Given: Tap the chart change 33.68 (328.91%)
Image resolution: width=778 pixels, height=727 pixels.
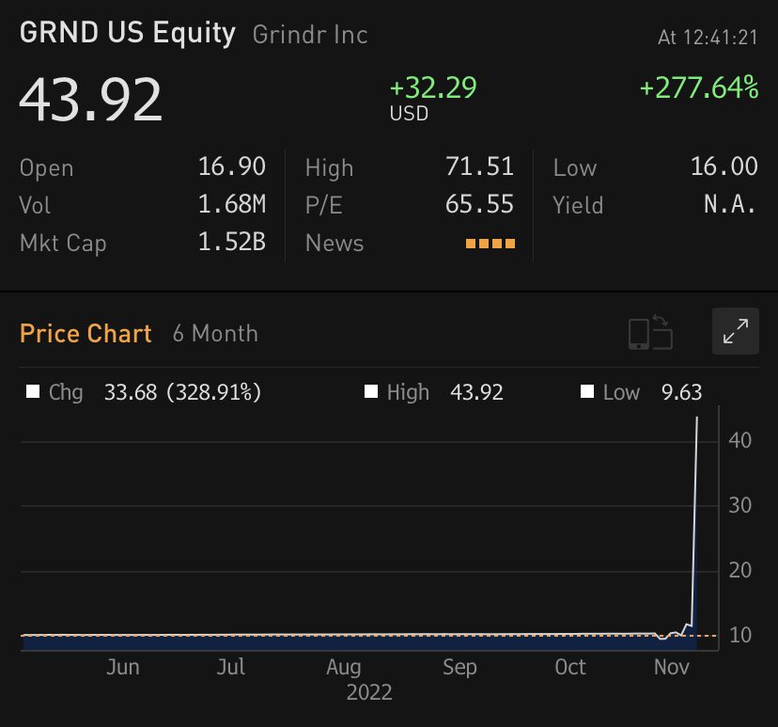Looking at the screenshot, I should 182,392.
